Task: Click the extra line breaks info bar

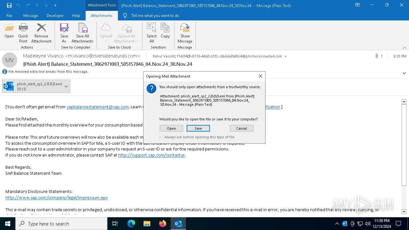Action: click(45, 72)
